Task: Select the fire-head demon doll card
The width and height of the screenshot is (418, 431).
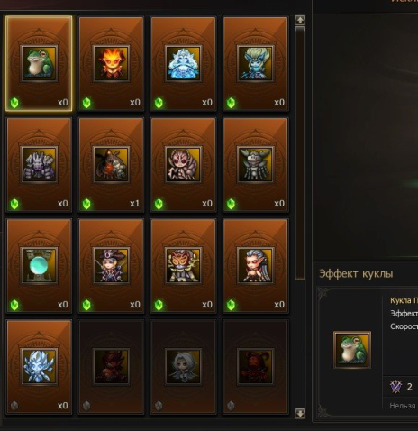Action: [111, 64]
